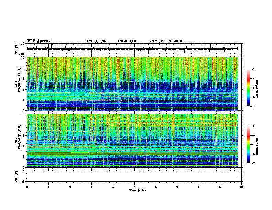Select the "start UT = 7:40:0" text
Image resolution: width=272 pixels, height=210 pixels.
[166, 41]
